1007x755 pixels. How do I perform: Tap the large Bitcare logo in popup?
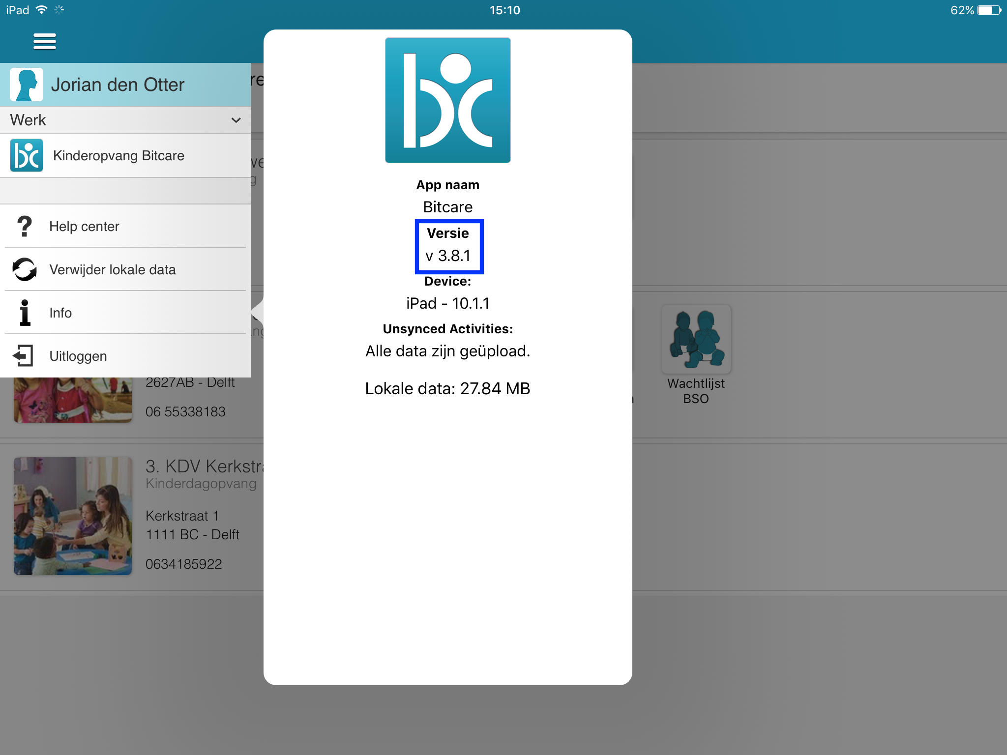point(447,100)
